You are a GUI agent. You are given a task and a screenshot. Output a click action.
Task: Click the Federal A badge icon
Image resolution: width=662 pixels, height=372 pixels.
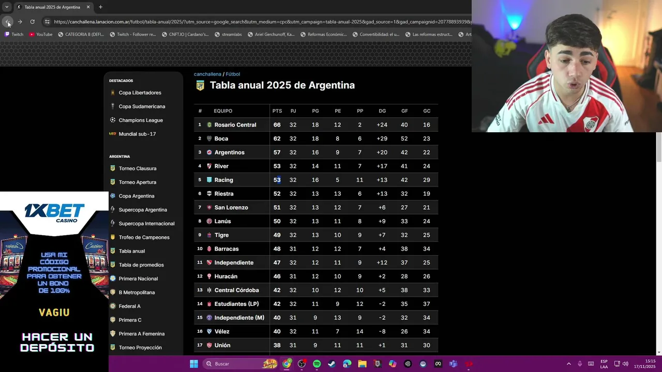(x=113, y=306)
